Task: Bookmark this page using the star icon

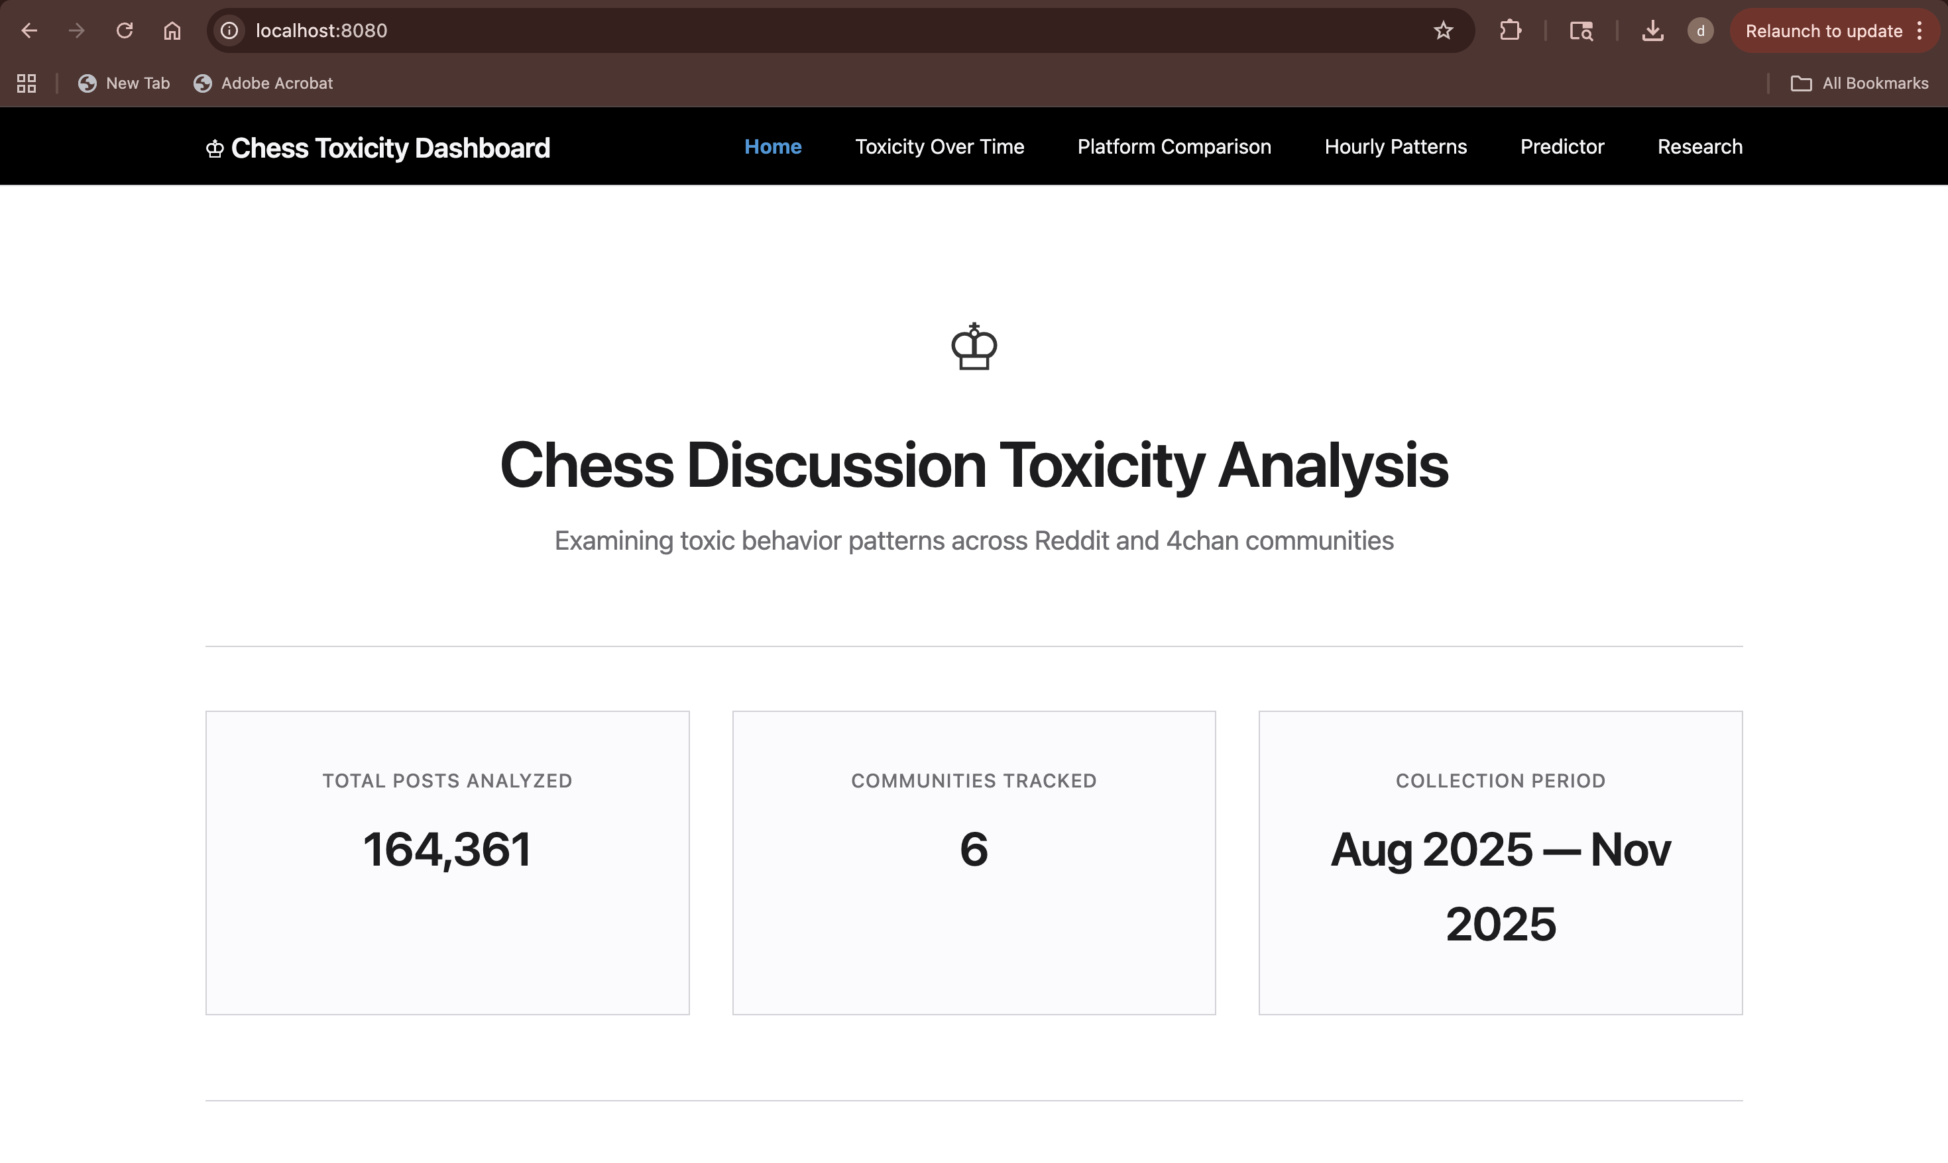Action: click(1442, 30)
